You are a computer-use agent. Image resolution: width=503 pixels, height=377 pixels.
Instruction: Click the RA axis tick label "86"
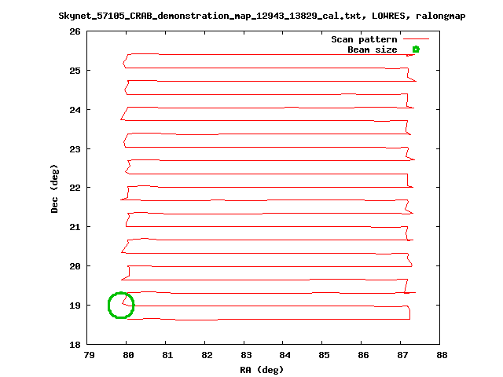pos(363,355)
